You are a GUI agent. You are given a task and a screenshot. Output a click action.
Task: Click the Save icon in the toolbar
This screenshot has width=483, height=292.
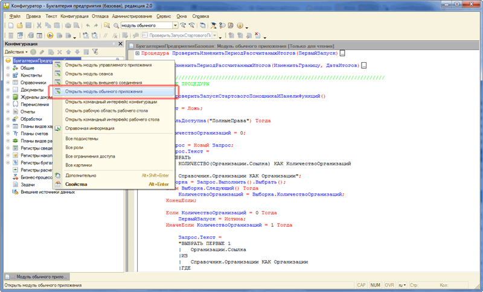[x=28, y=26]
